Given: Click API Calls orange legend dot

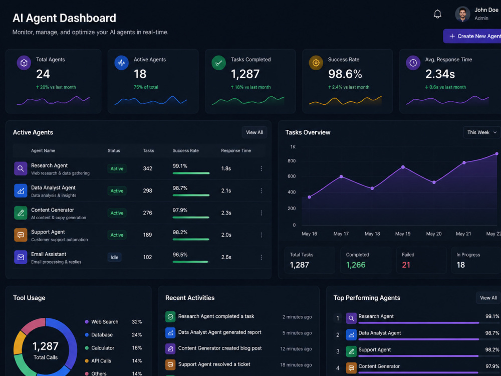Looking at the screenshot, I should [87, 360].
